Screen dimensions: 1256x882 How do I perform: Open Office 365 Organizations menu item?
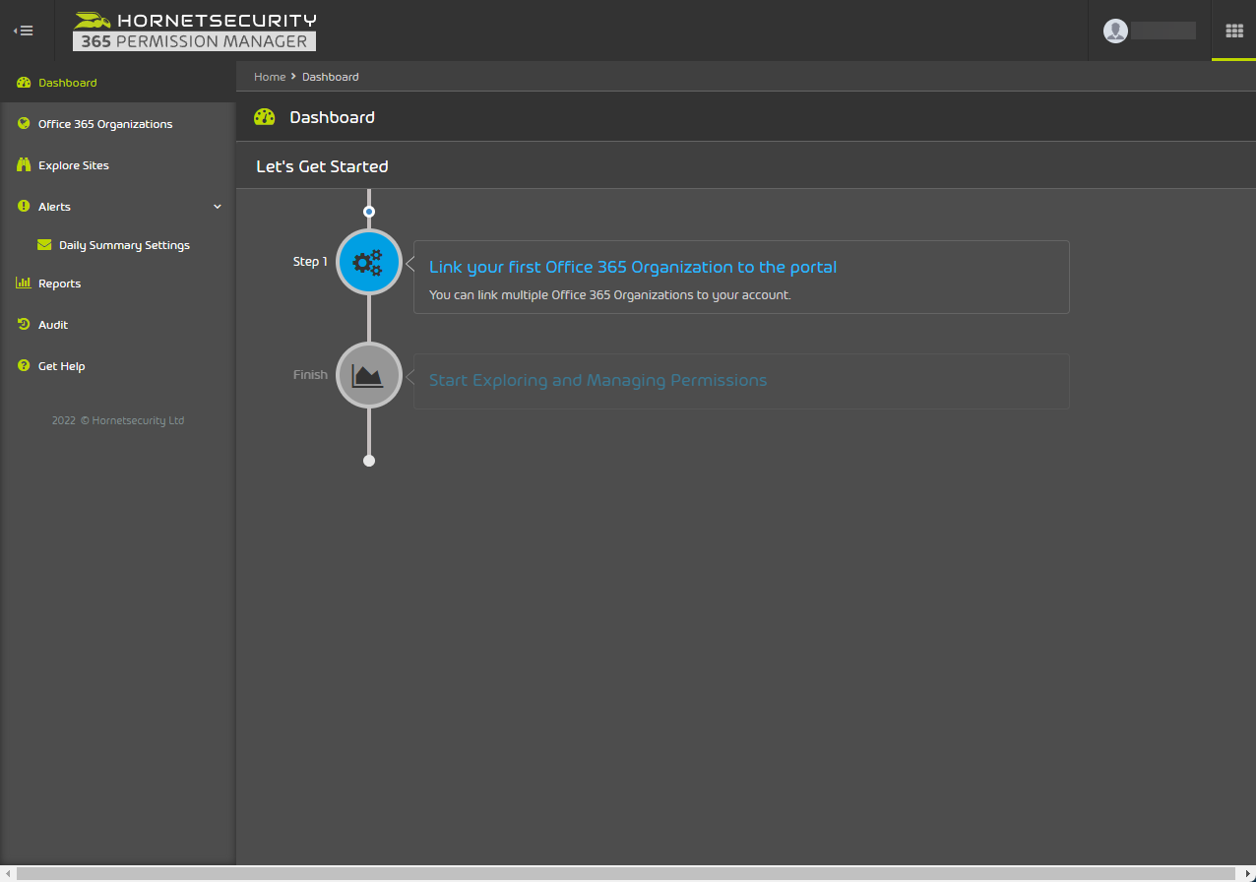[118, 124]
